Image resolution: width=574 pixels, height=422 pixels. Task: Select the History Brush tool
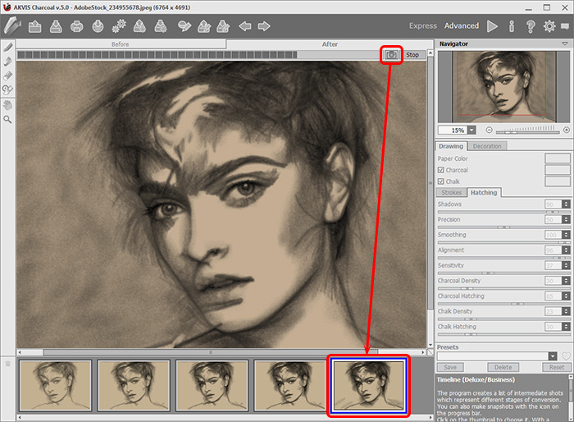click(x=7, y=89)
